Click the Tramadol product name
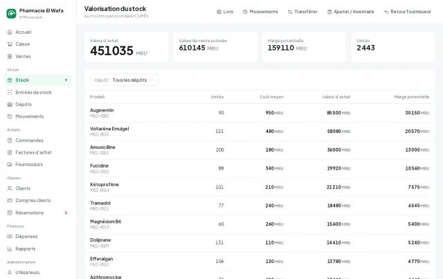The height and width of the screenshot is (279, 443). coord(100,203)
